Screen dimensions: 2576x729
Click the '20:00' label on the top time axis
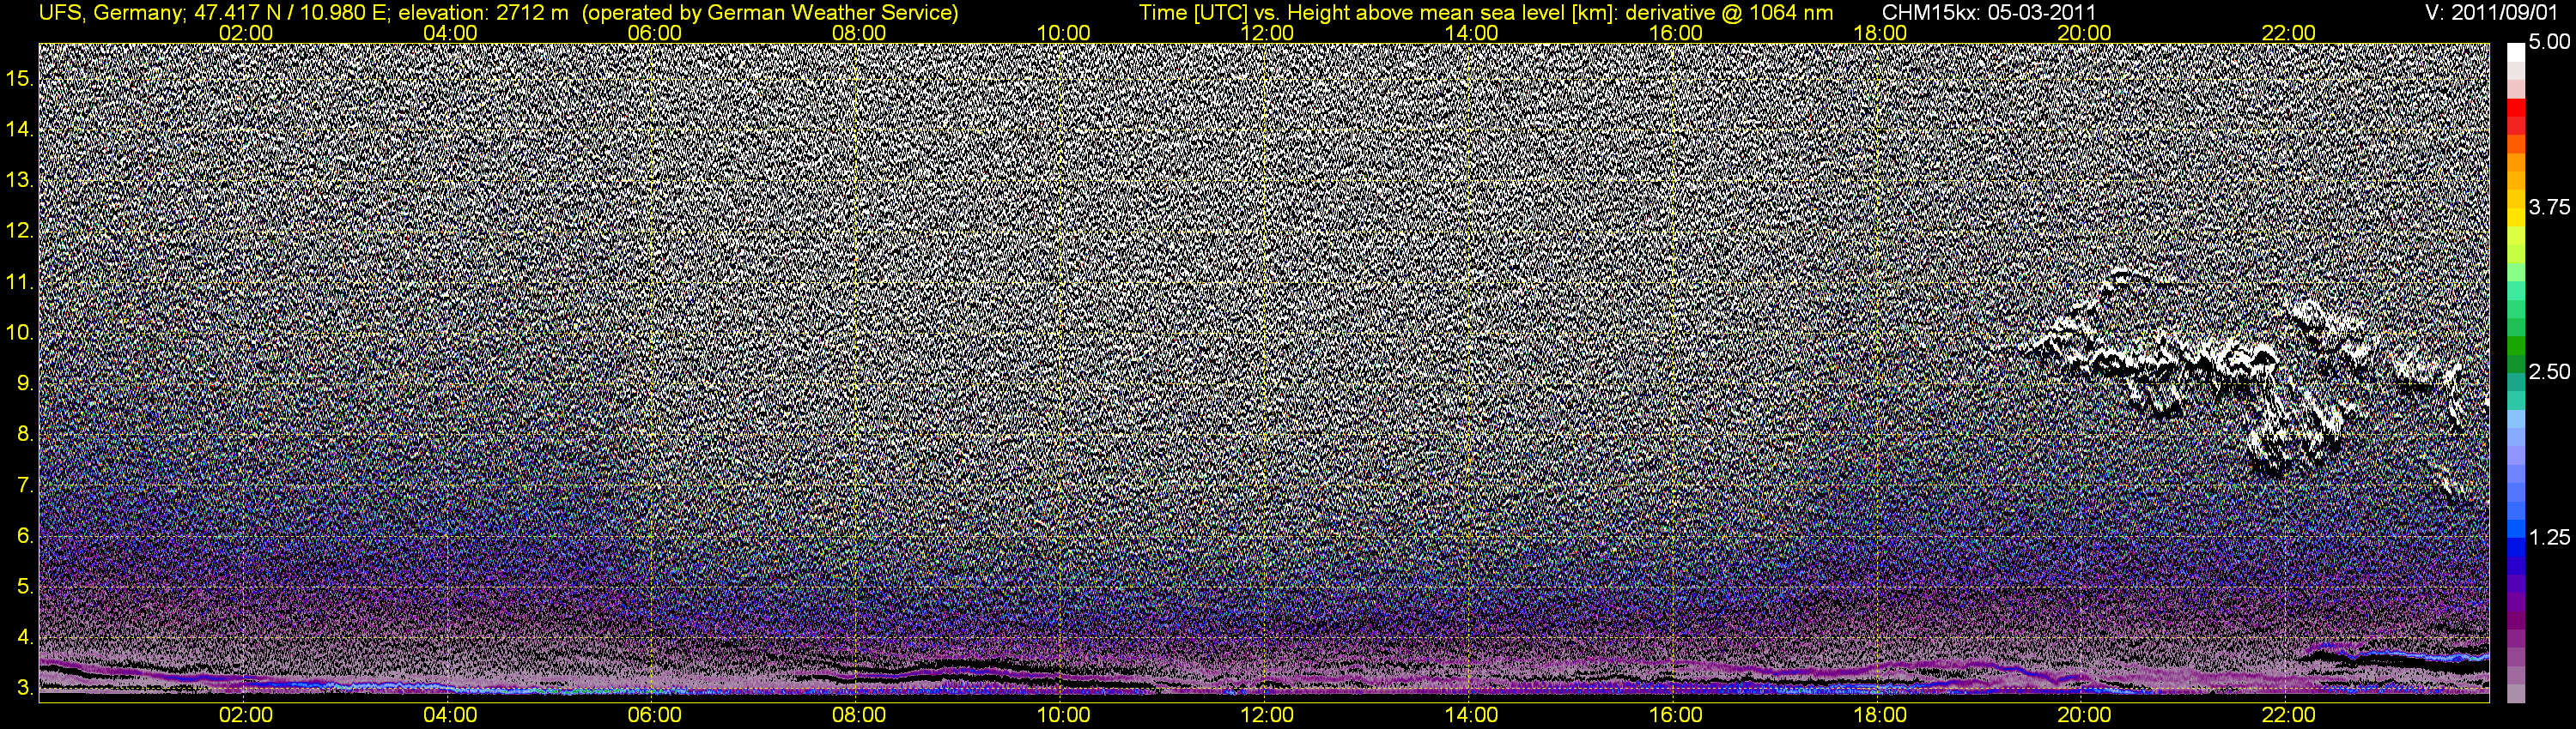coord(2084,33)
